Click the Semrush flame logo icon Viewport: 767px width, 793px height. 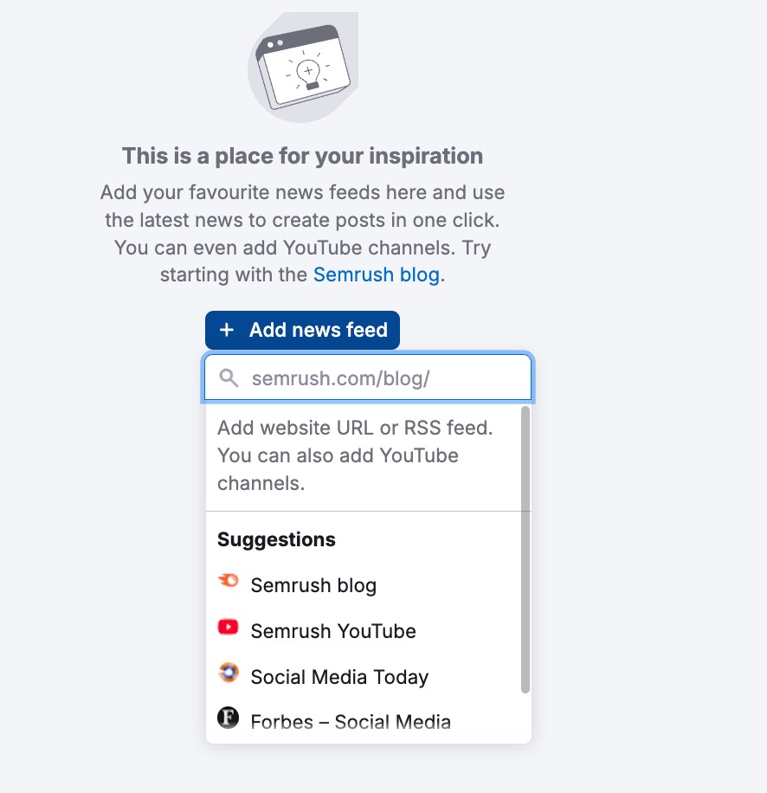(229, 583)
